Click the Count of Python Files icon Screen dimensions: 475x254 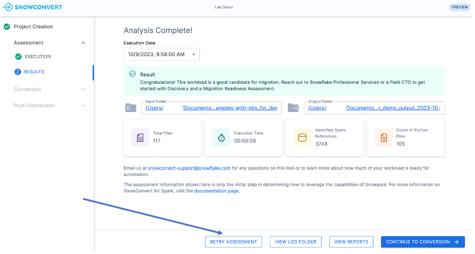tap(383, 138)
